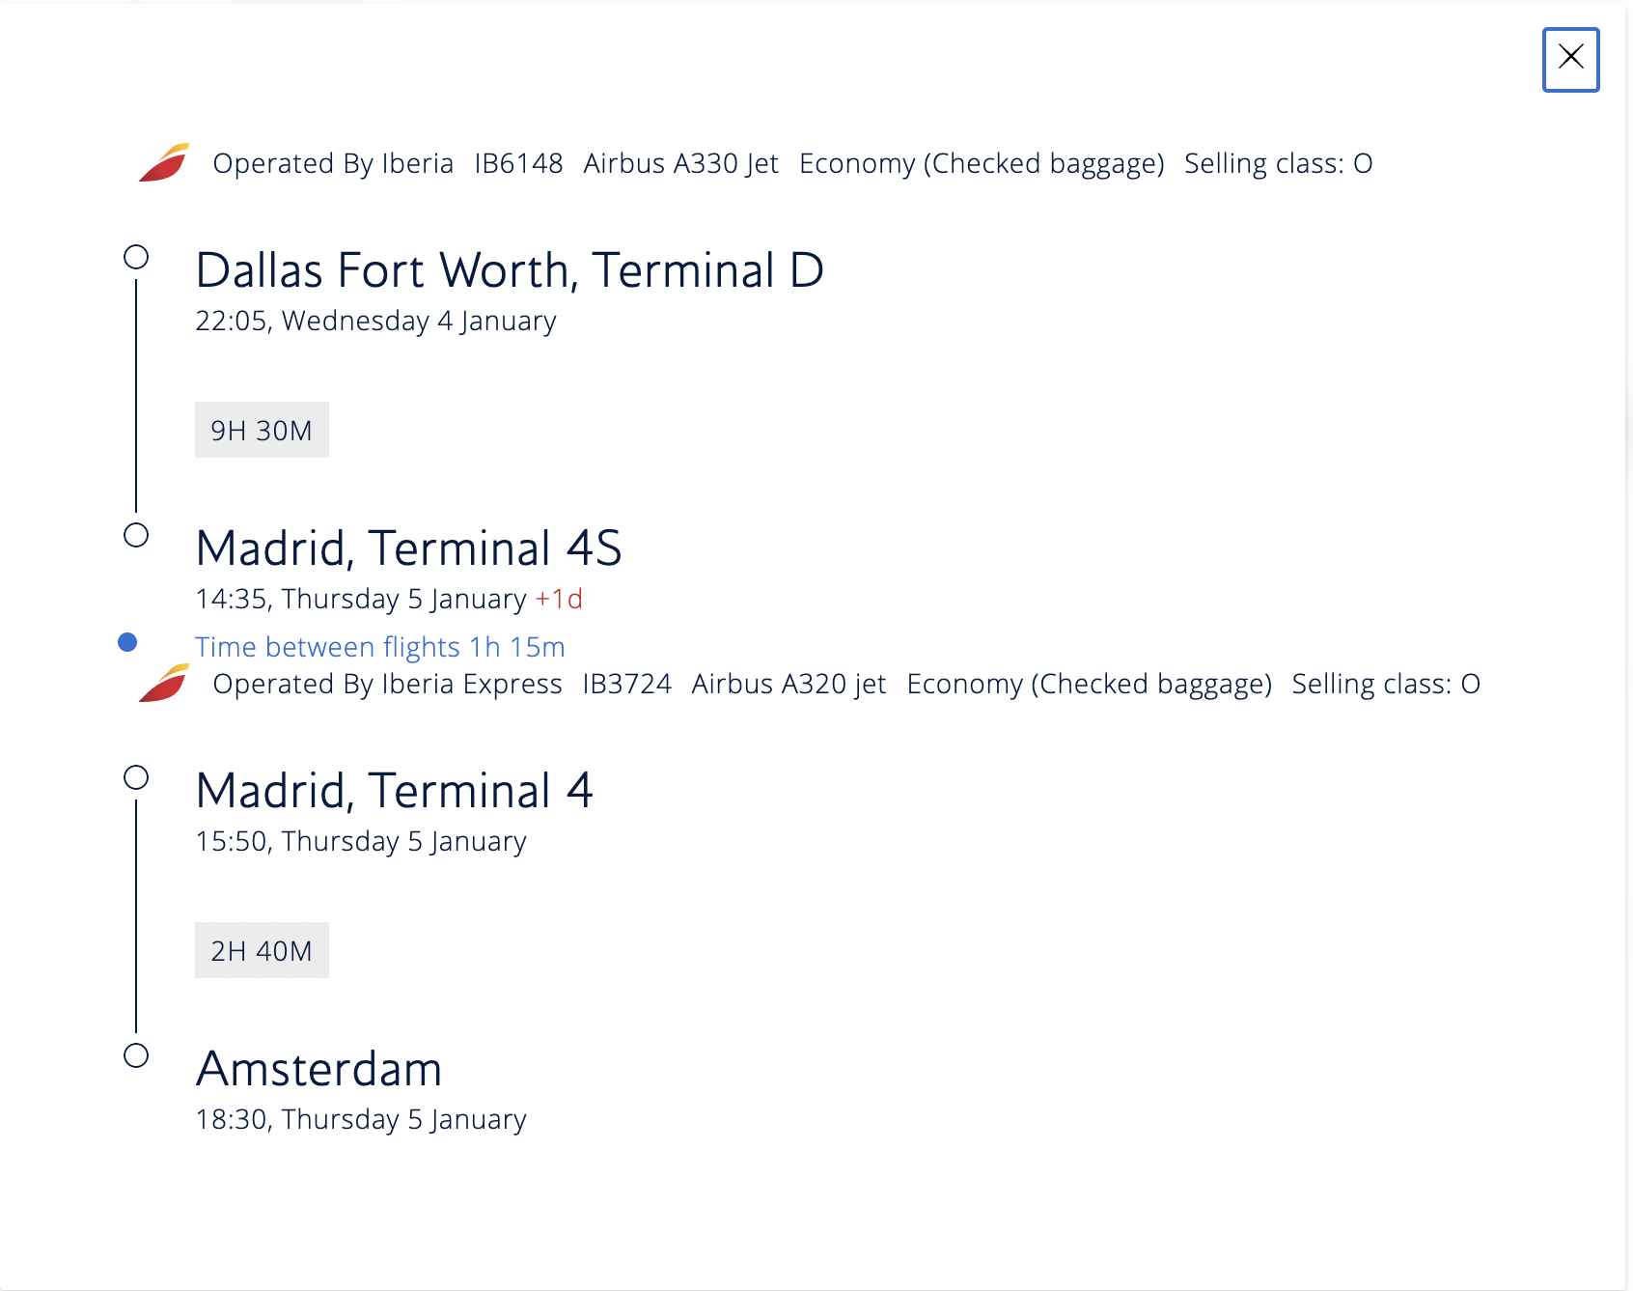
Task: Click the Time between flights 1h 15m text
Action: [379, 647]
